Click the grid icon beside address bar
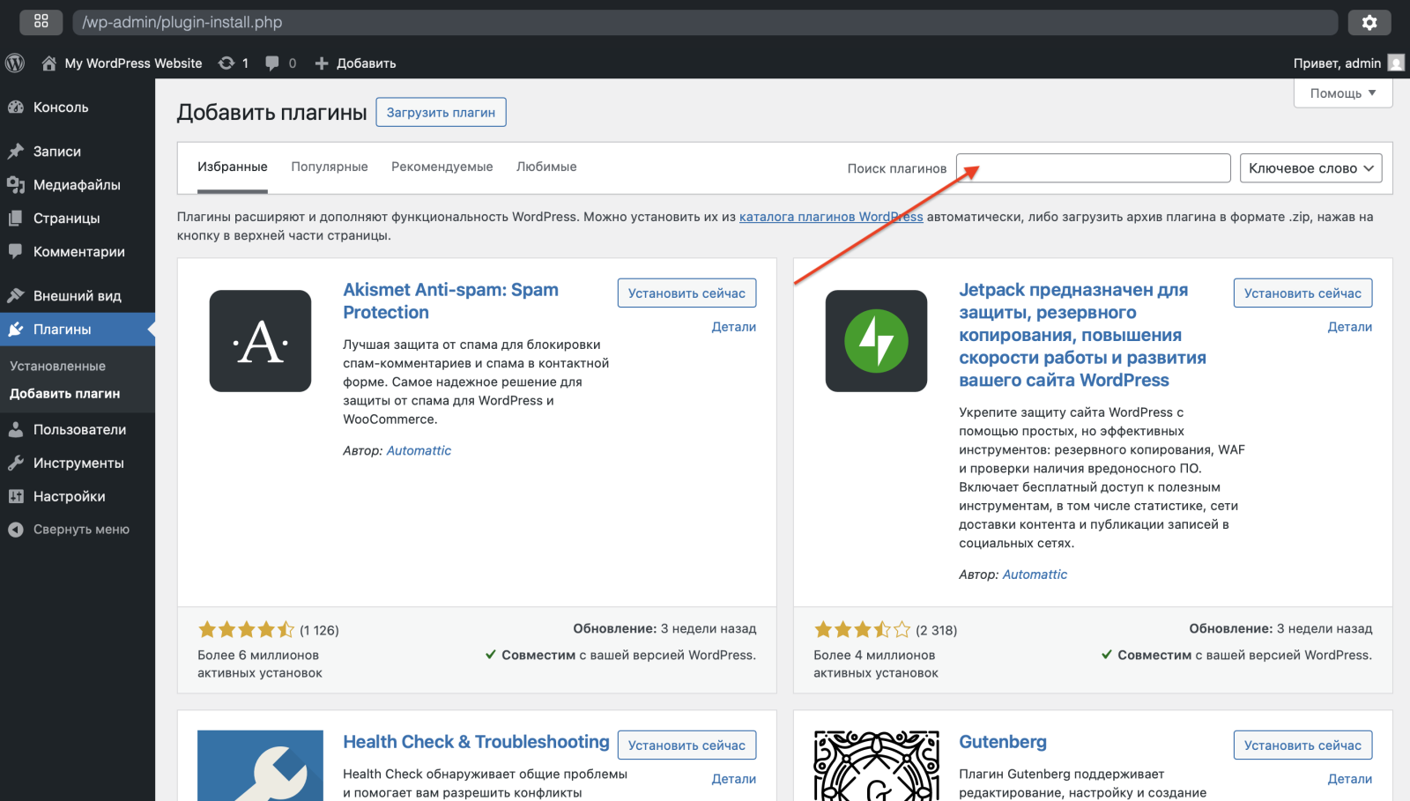Image resolution: width=1410 pixels, height=801 pixels. pyautogui.click(x=41, y=22)
